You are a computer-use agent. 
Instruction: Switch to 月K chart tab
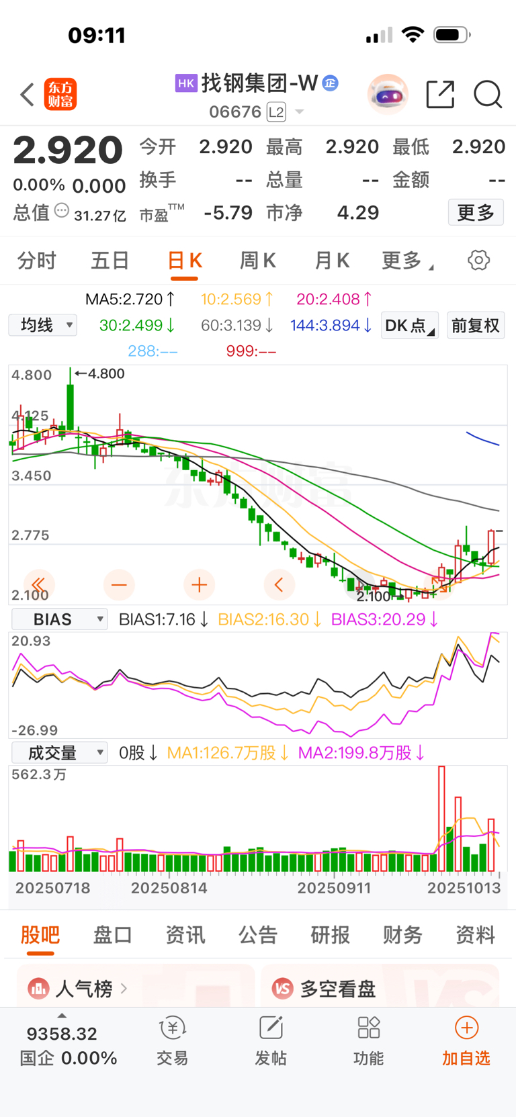[332, 261]
